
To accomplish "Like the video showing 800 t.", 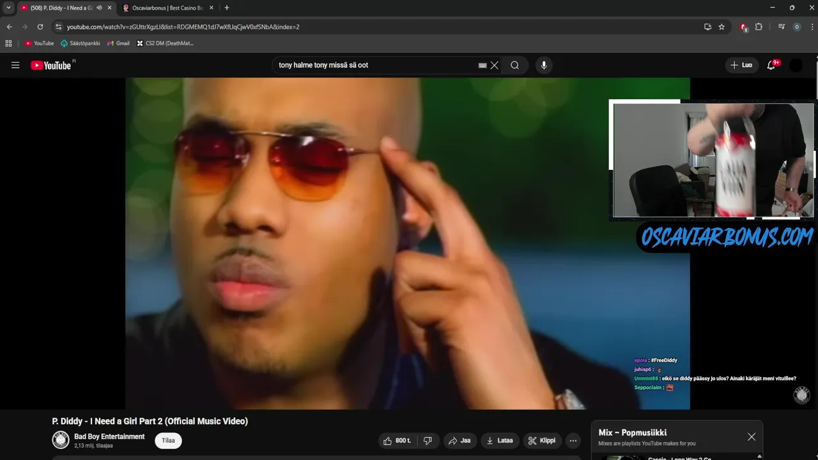I will (397, 440).
